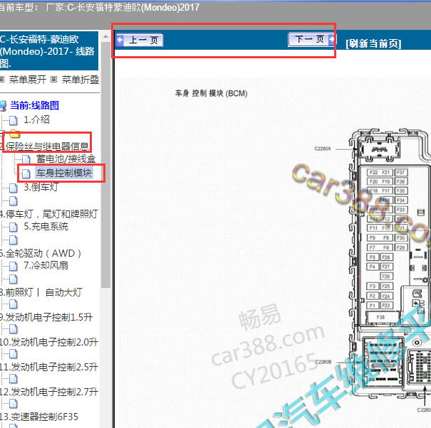This screenshot has width=431, height=428.
Task: Click the page icon beside 5.充电系统
Action: [x=14, y=228]
